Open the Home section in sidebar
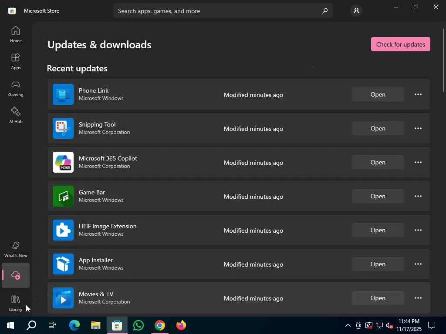The height and width of the screenshot is (334, 446). [16, 35]
